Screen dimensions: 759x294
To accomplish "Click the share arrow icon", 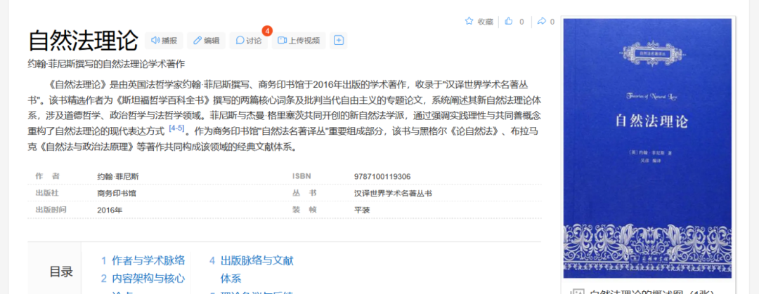I will (x=542, y=21).
